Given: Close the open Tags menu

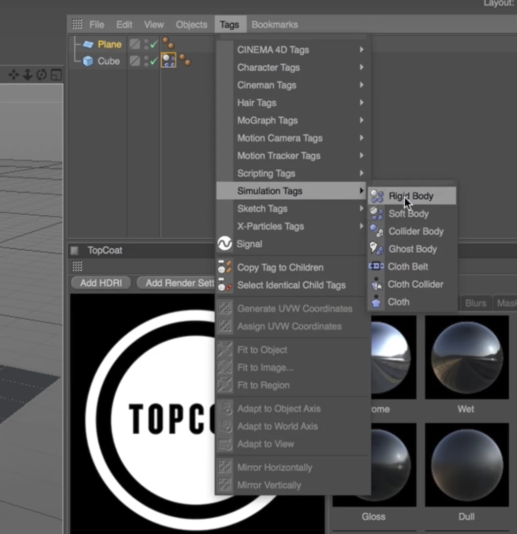Looking at the screenshot, I should (x=230, y=25).
